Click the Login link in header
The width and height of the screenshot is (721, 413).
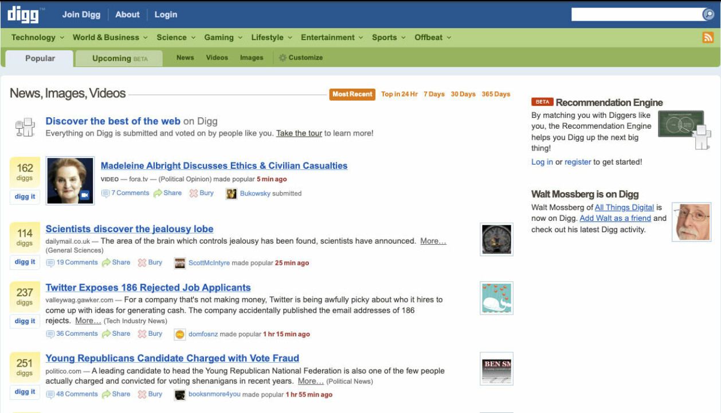click(x=166, y=15)
